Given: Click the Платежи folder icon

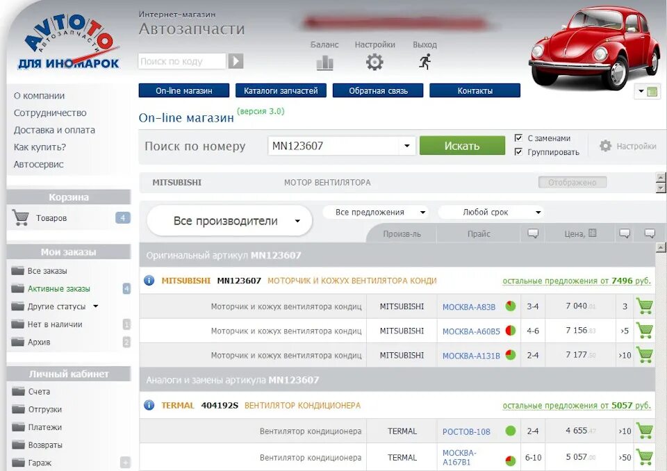Looking at the screenshot, I should click(x=18, y=427).
